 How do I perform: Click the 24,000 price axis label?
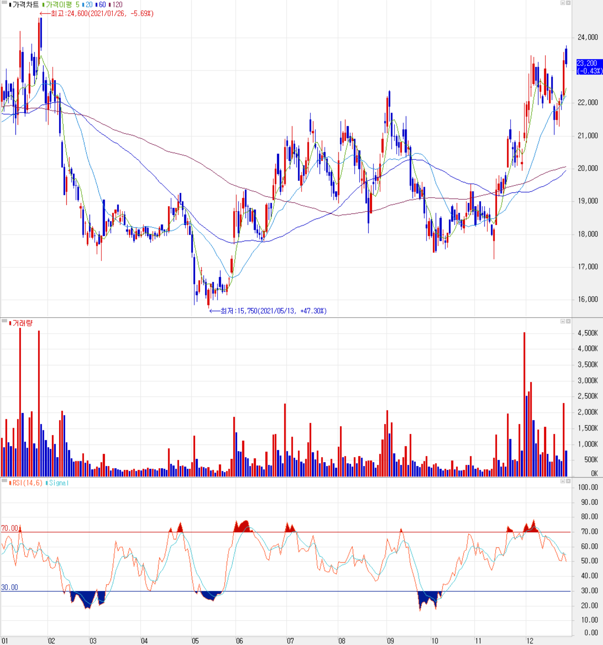click(x=588, y=37)
